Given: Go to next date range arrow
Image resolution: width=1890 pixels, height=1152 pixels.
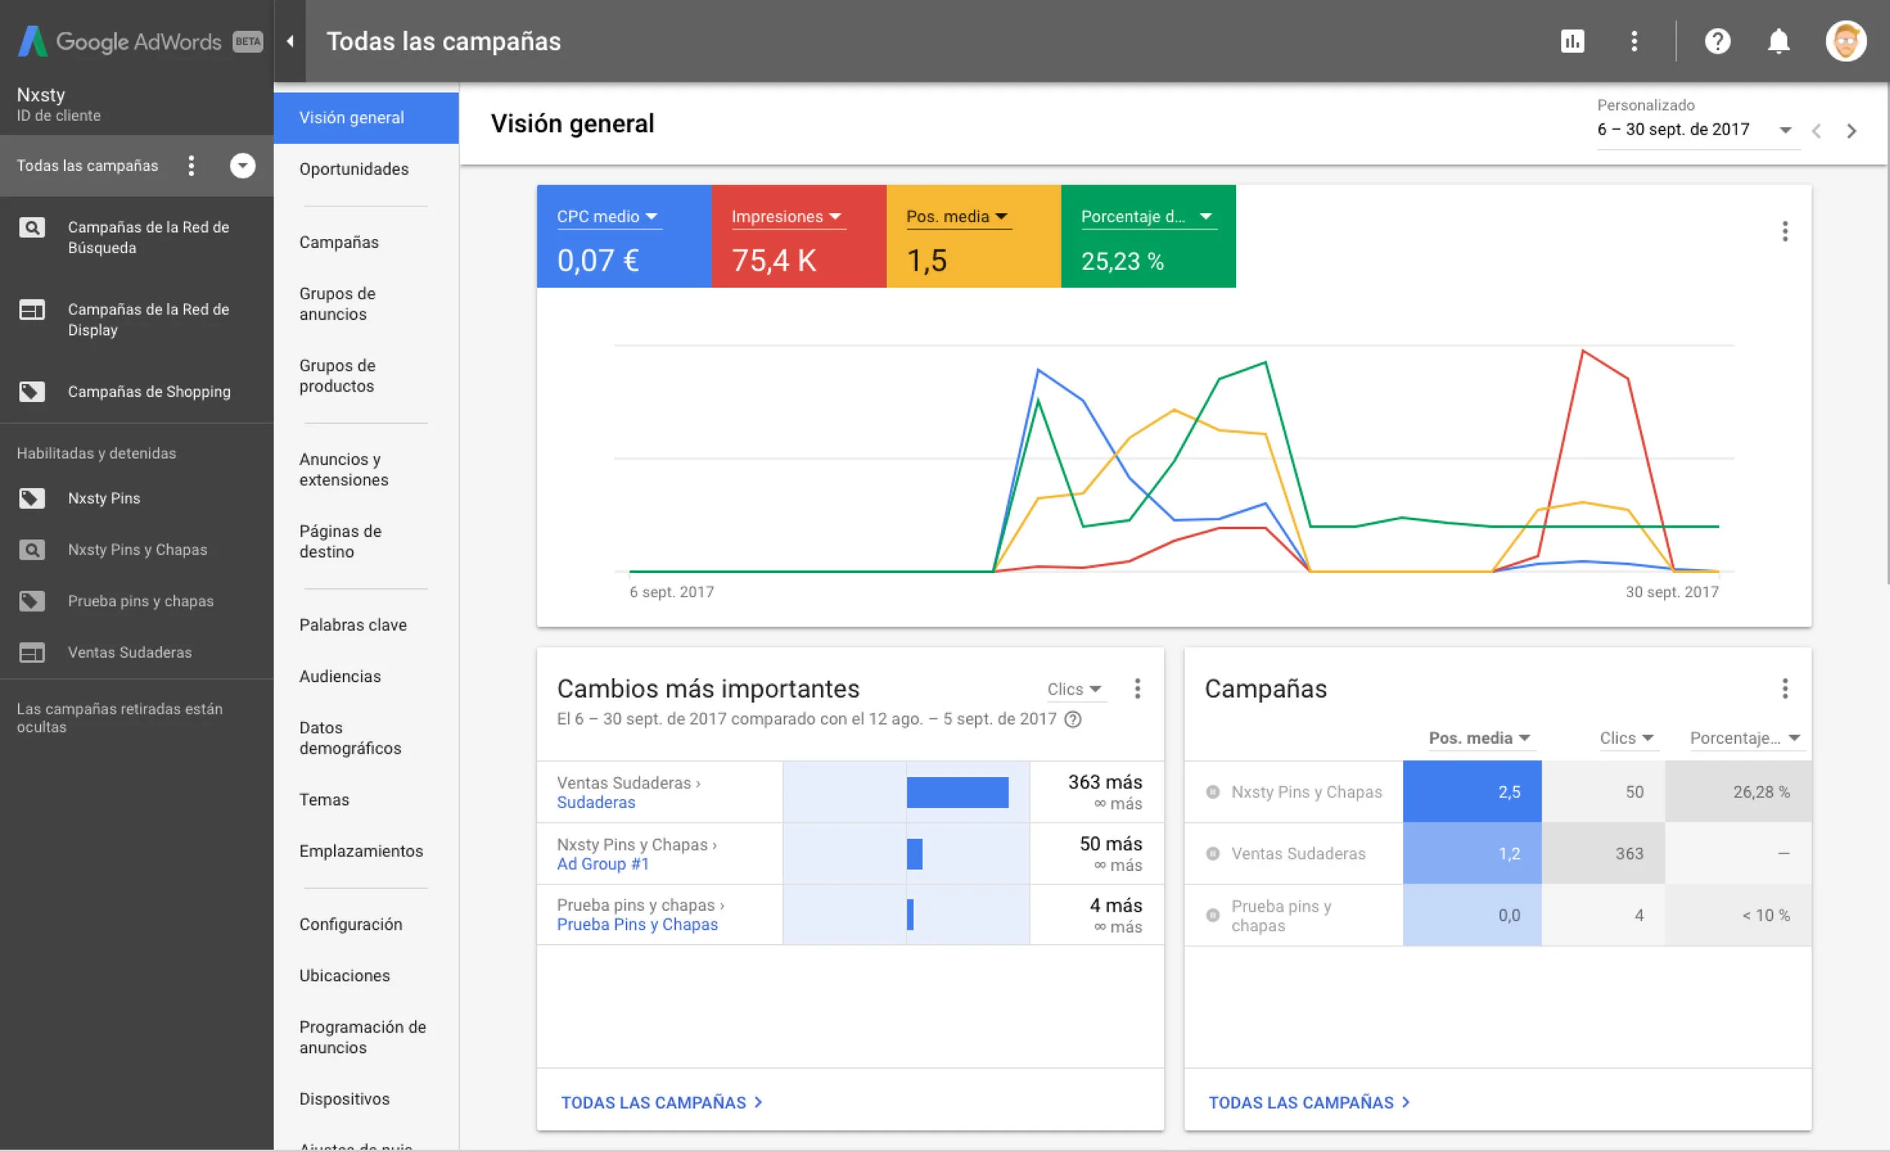Looking at the screenshot, I should [x=1851, y=132].
